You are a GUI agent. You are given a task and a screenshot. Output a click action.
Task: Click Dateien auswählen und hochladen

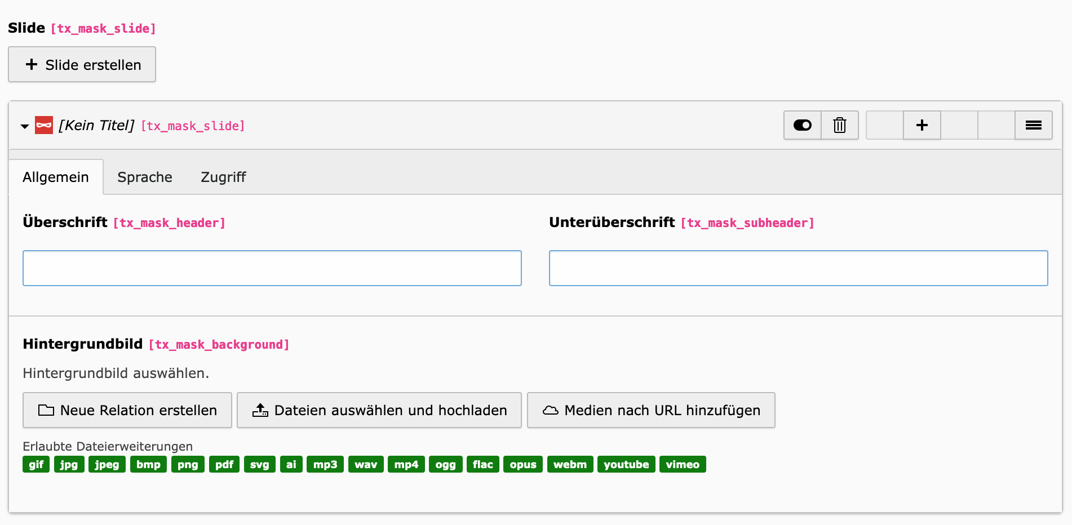379,410
